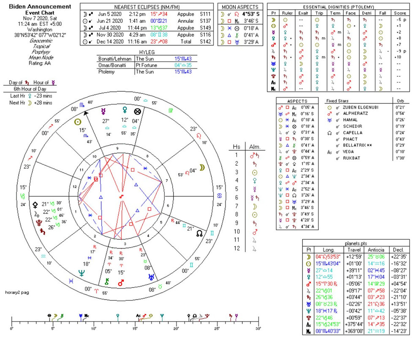
Task: Select the Mc marker on the degree ruler
Action: [87, 316]
